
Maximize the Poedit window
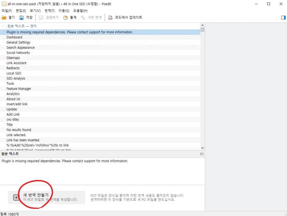269,4
